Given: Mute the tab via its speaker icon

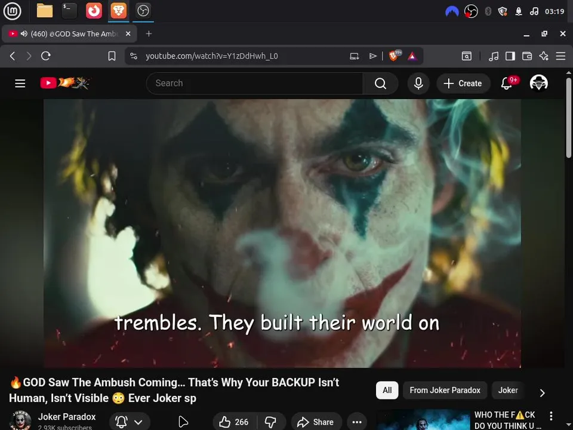Looking at the screenshot, I should pos(24,33).
